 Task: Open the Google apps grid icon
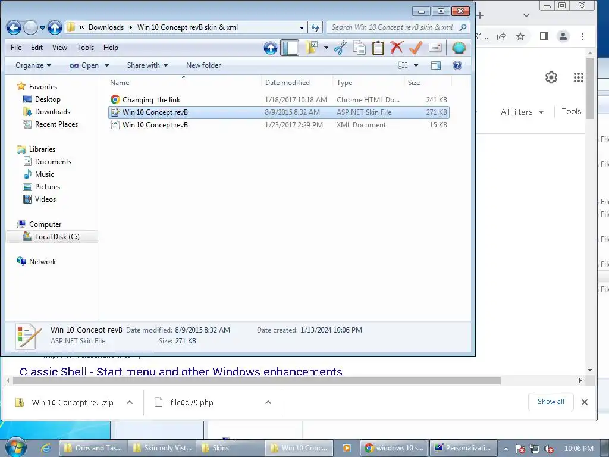tap(578, 77)
